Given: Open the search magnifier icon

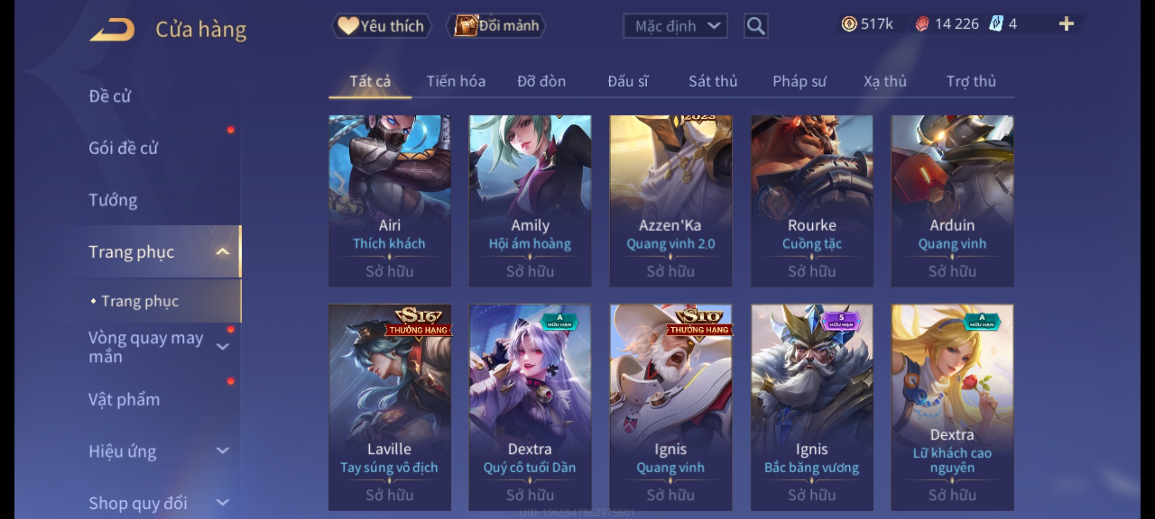Looking at the screenshot, I should click(x=756, y=26).
